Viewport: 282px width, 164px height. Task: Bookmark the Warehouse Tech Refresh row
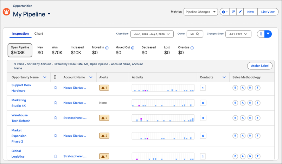[x=56, y=118]
